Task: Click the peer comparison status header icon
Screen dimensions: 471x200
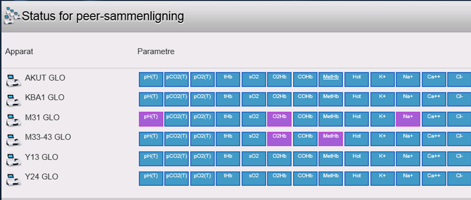Action: 12,17
